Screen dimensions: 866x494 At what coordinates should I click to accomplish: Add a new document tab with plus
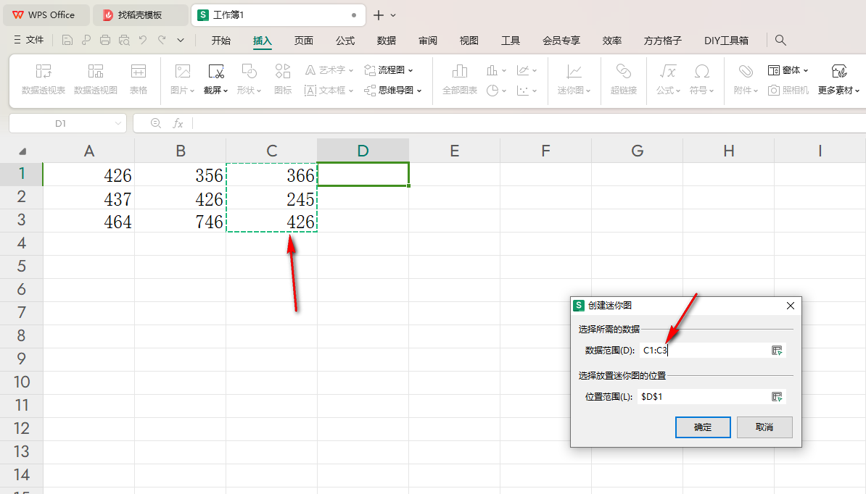click(379, 15)
